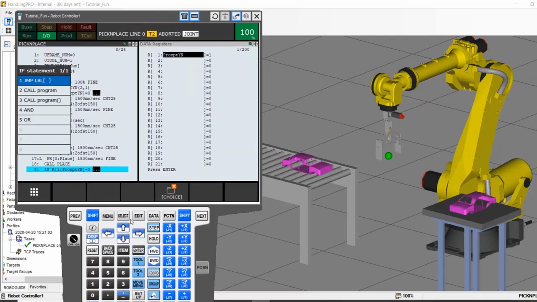Select '4 AND' option
Viewport: 537px width, 302px height.
click(44, 110)
